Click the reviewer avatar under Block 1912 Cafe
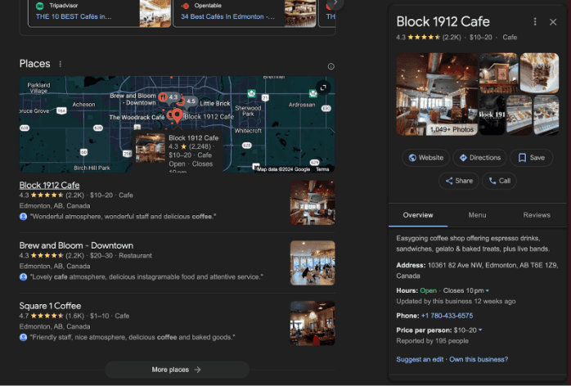This screenshot has width=571, height=386. [x=23, y=216]
